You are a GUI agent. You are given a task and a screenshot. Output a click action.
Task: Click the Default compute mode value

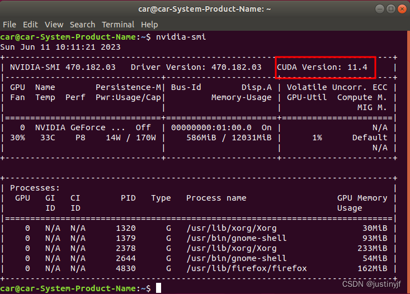370,137
